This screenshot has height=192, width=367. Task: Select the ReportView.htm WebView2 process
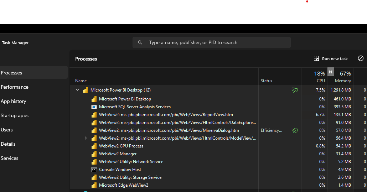[x=218, y=115]
